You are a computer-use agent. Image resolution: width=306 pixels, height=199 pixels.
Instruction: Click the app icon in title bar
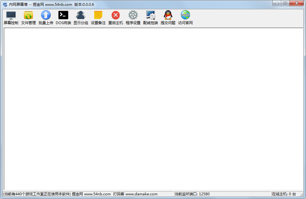[5, 5]
